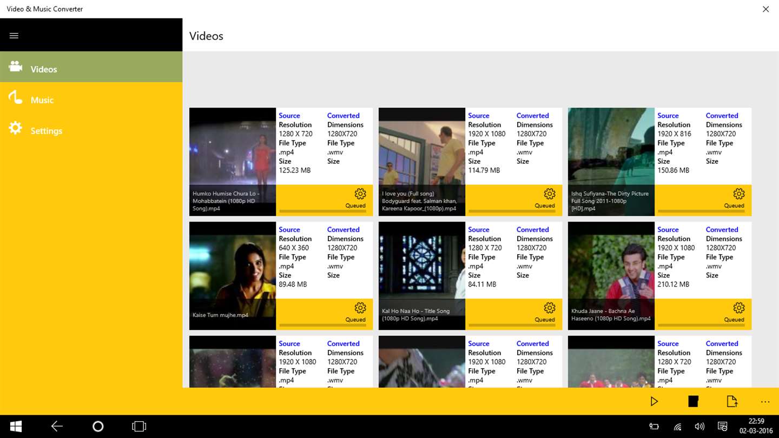Viewport: 779px width, 438px height.
Task: Open Cortana circle on the taskbar
Action: coord(98,427)
